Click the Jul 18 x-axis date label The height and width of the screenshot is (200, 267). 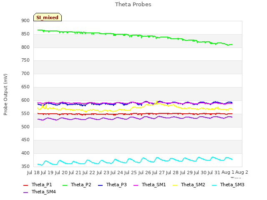click(x=33, y=172)
